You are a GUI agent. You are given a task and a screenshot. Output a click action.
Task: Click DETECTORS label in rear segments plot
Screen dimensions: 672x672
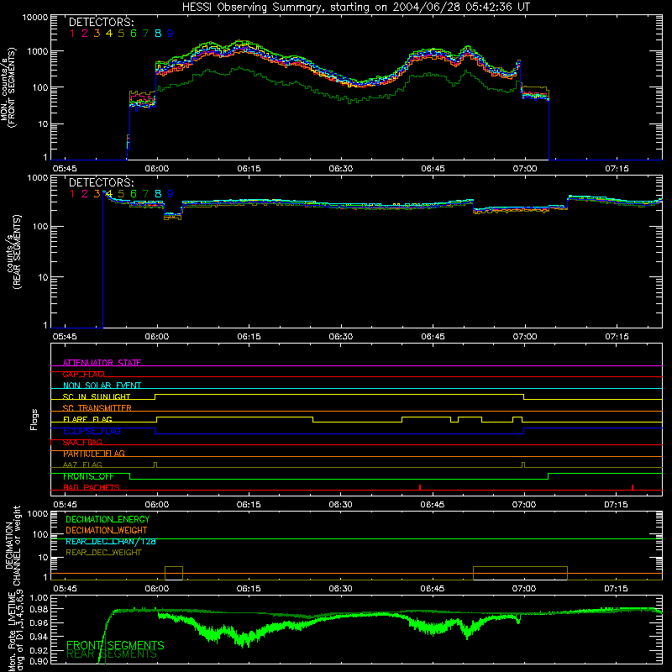(x=101, y=182)
